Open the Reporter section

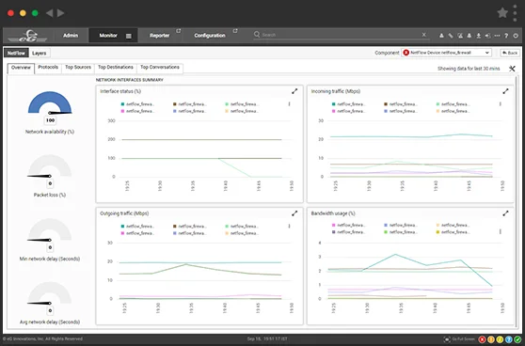(159, 36)
